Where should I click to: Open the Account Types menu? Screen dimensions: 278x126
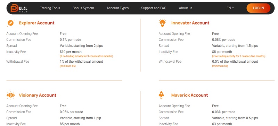point(117,8)
